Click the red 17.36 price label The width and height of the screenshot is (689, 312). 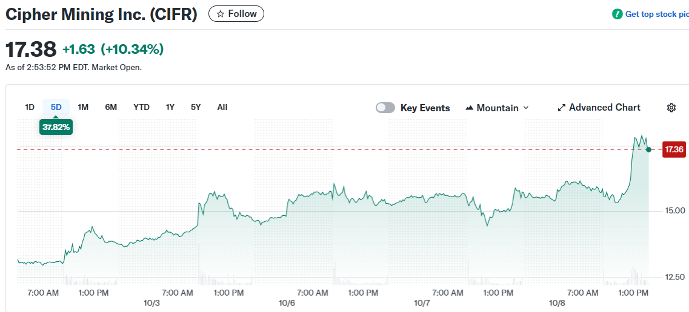[674, 149]
